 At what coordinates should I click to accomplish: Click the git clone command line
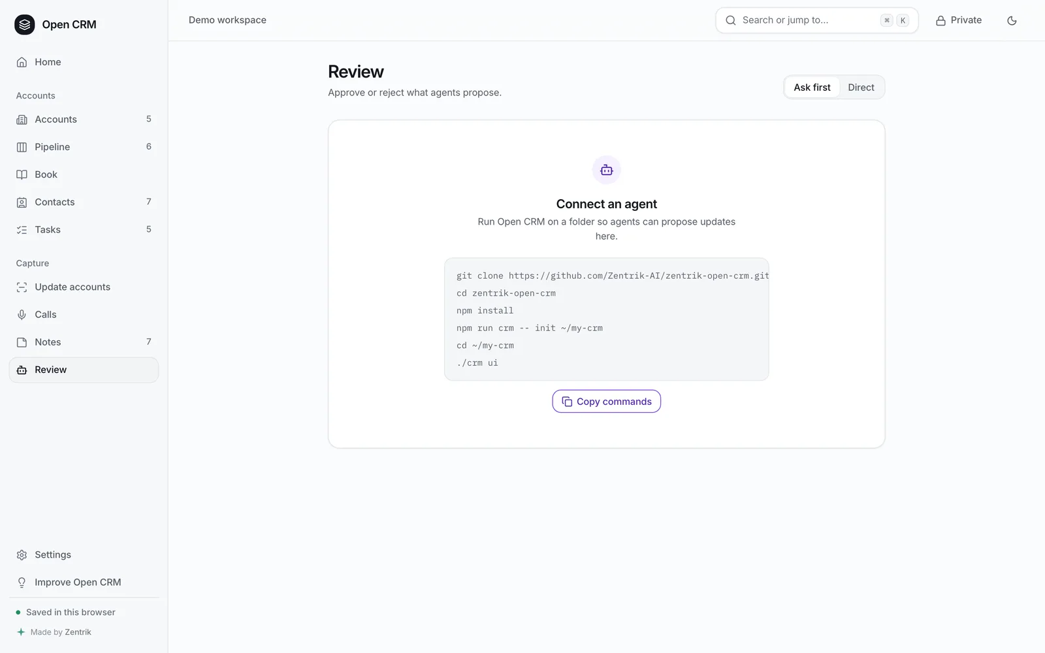(613, 276)
